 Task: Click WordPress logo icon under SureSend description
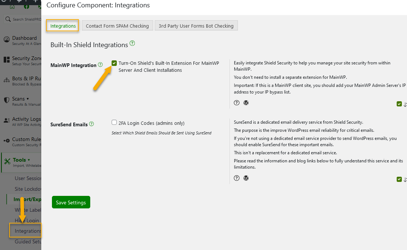(x=246, y=178)
